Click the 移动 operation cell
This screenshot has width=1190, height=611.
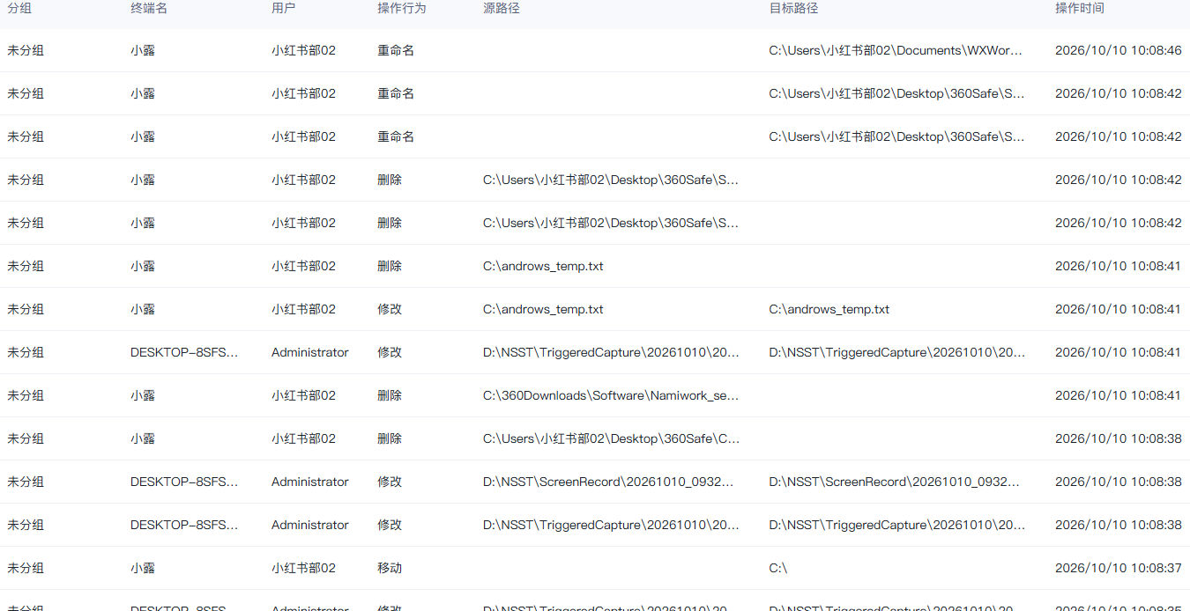click(390, 568)
